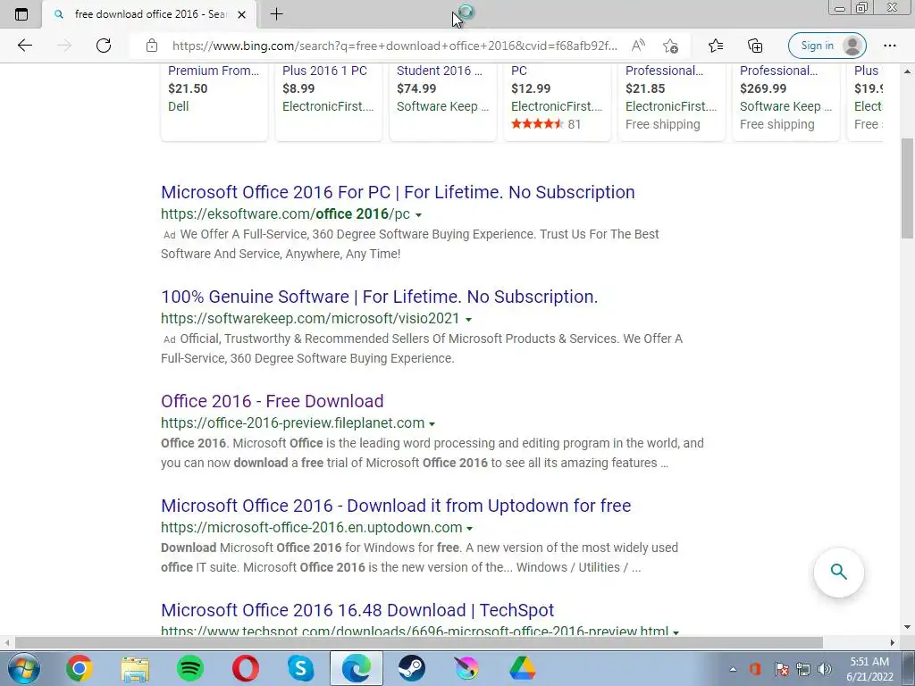Open Opera browser from taskbar
This screenshot has height=686, width=915.
[245, 668]
